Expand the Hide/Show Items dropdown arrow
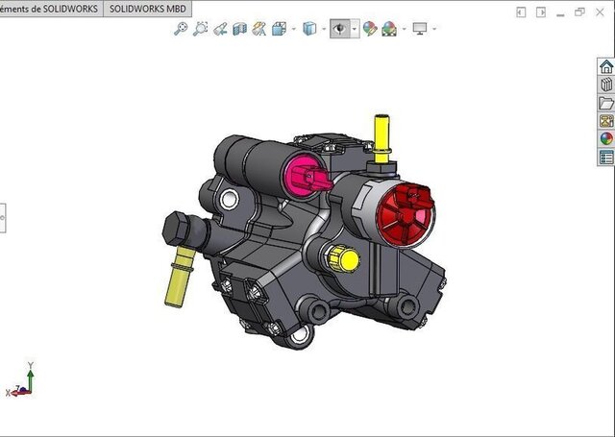Image resolution: width=615 pixels, height=437 pixels. coord(355,29)
